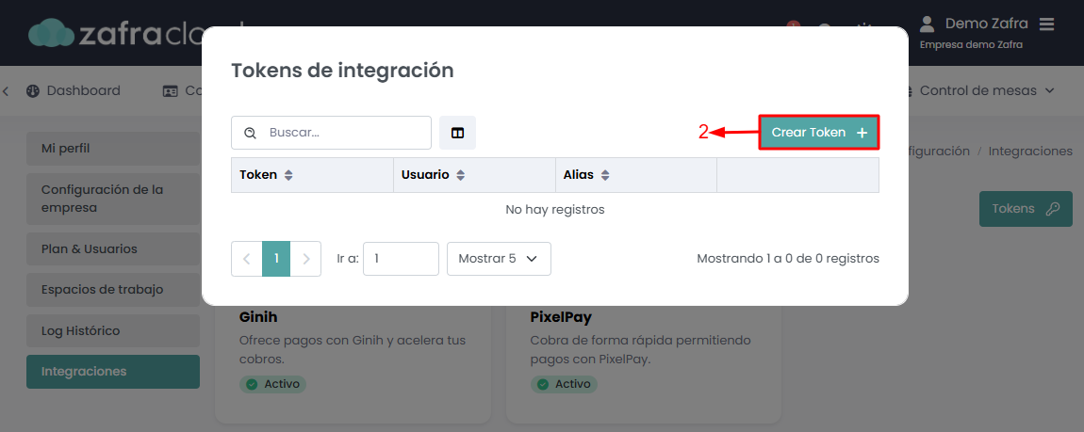Sort table by Token column
Screen dimensions: 1084x432
click(x=289, y=175)
